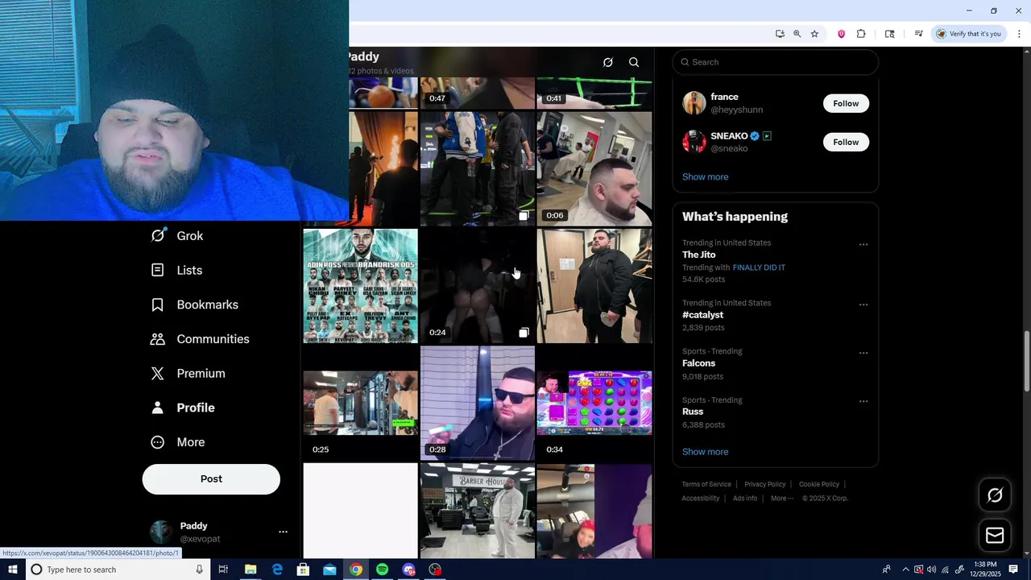Open File Explorer from the taskbar

(251, 570)
